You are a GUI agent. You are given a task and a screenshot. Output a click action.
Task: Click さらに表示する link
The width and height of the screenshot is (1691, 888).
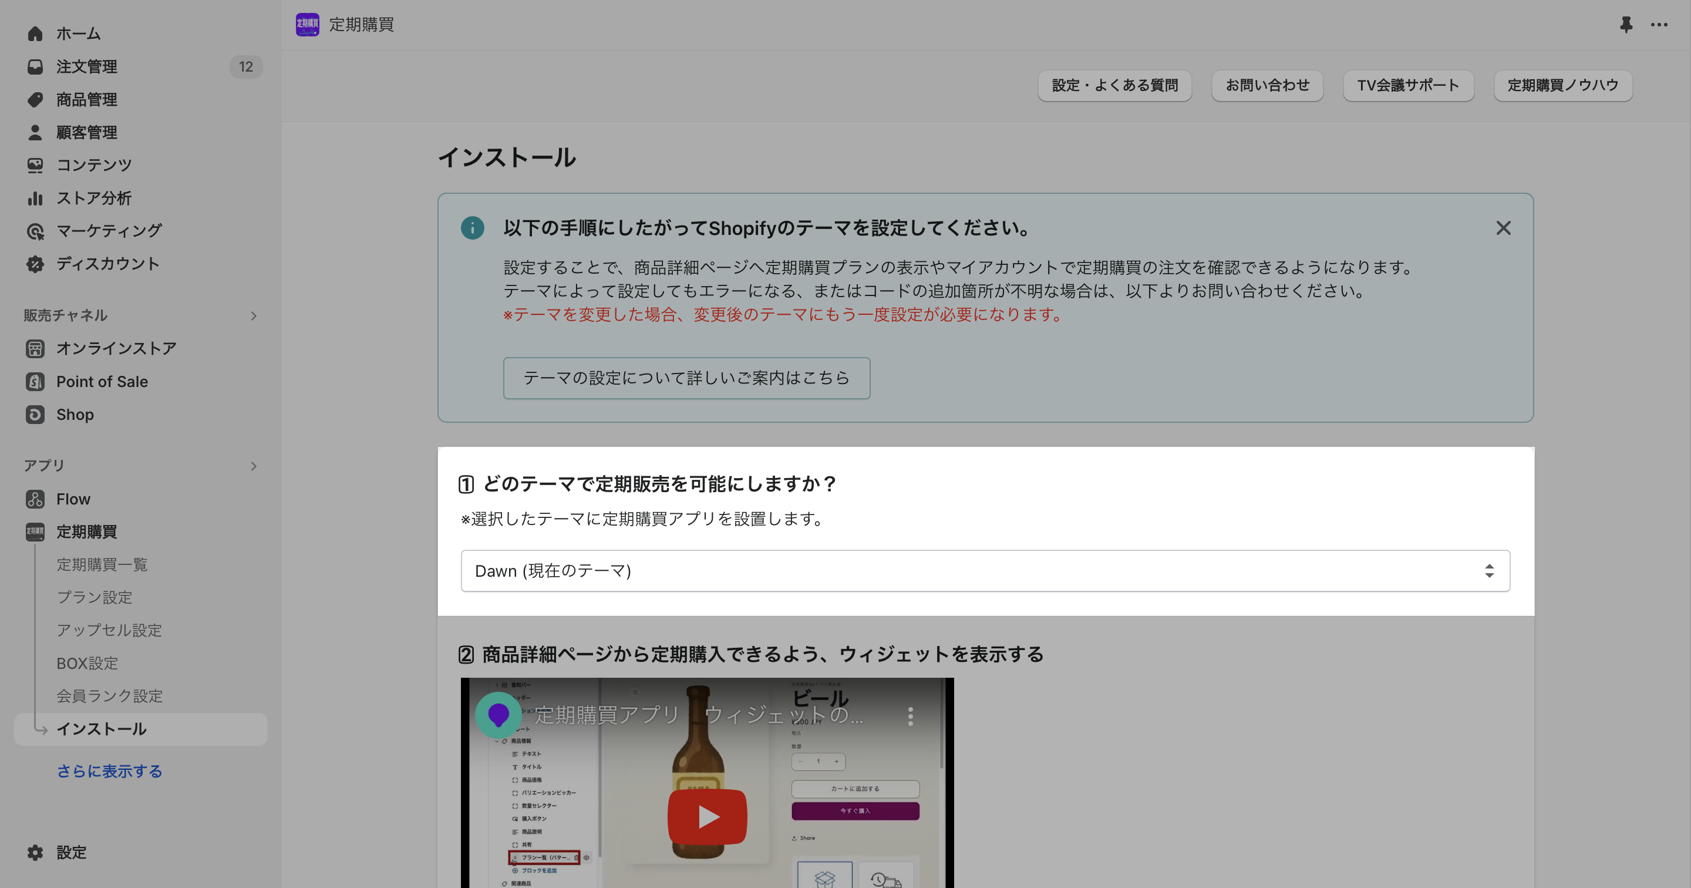click(109, 771)
